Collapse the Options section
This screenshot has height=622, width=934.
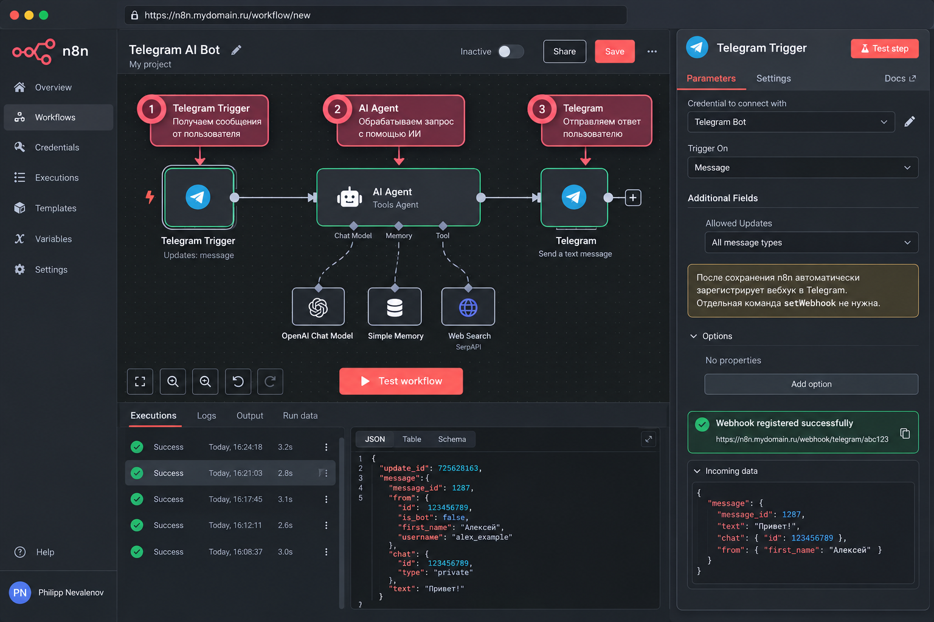pyautogui.click(x=693, y=336)
